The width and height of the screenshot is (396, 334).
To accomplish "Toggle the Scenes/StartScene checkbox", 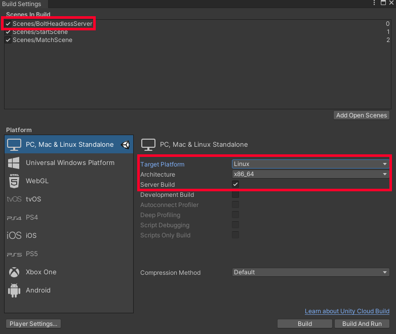I will pos(8,32).
